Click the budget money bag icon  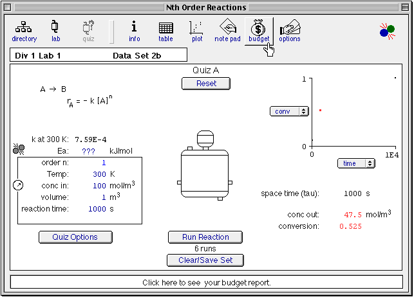tap(259, 30)
